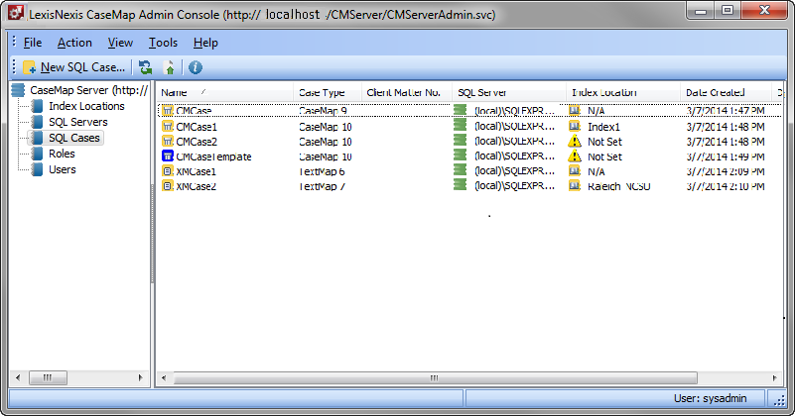Click the SQL Server icon in CMCase row
This screenshot has height=416, width=795.
click(460, 110)
